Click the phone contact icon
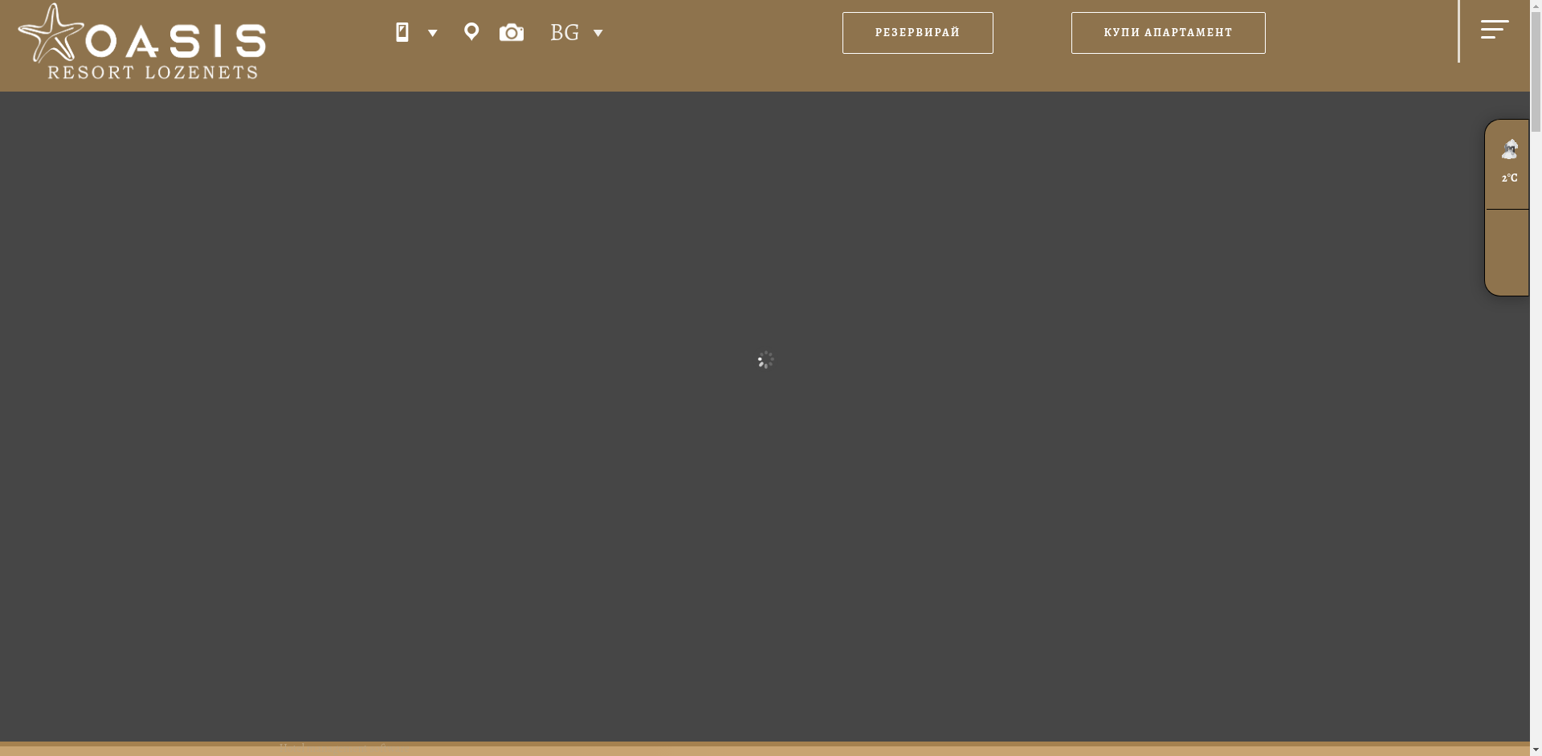 tap(402, 32)
